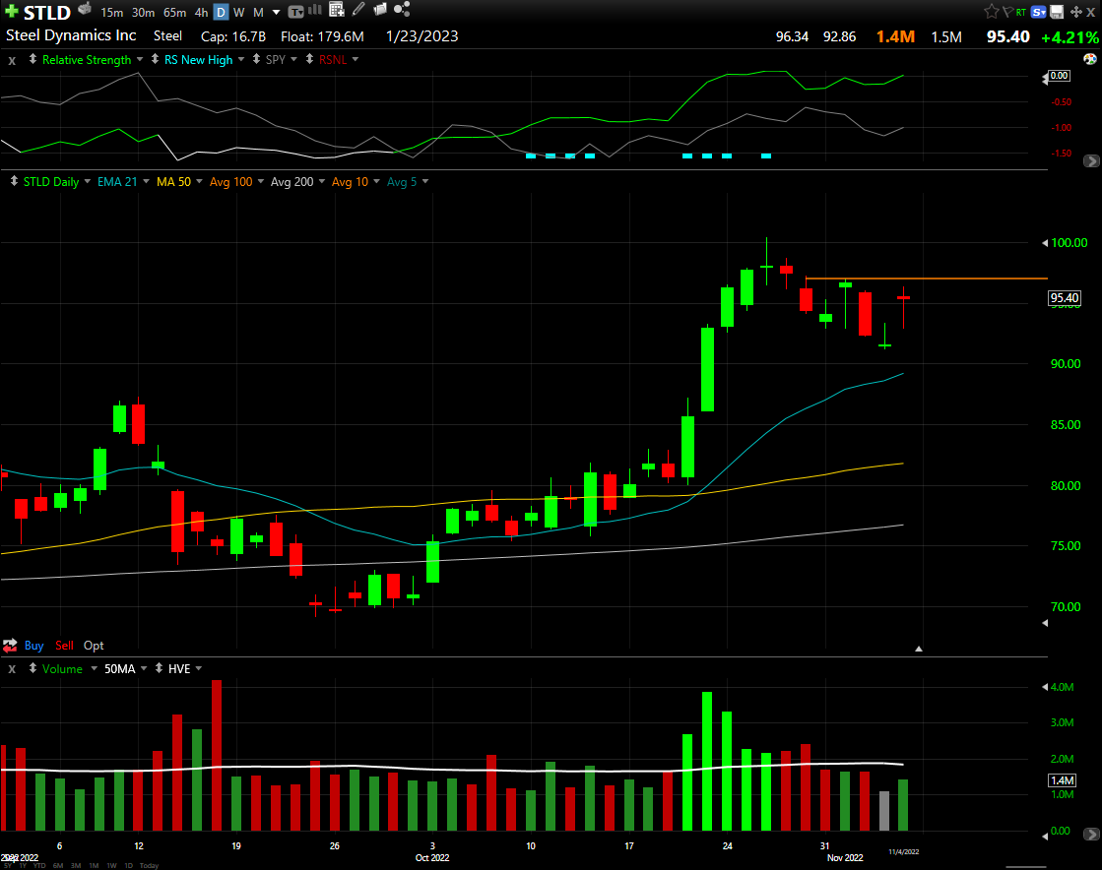Click the Steel industry label

(x=168, y=35)
